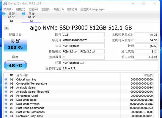
Task: Click the supported features field S.M.A.R.T.
Action: (110, 68)
